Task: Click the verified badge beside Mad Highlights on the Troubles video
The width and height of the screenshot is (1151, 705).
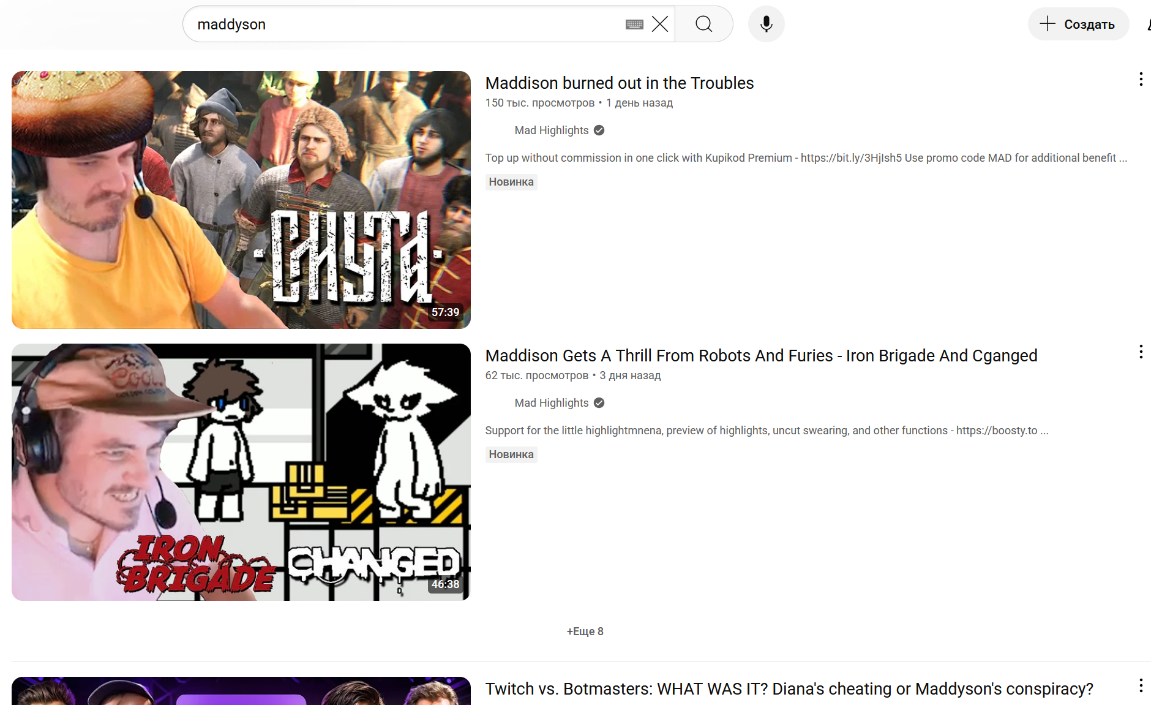Action: click(599, 130)
